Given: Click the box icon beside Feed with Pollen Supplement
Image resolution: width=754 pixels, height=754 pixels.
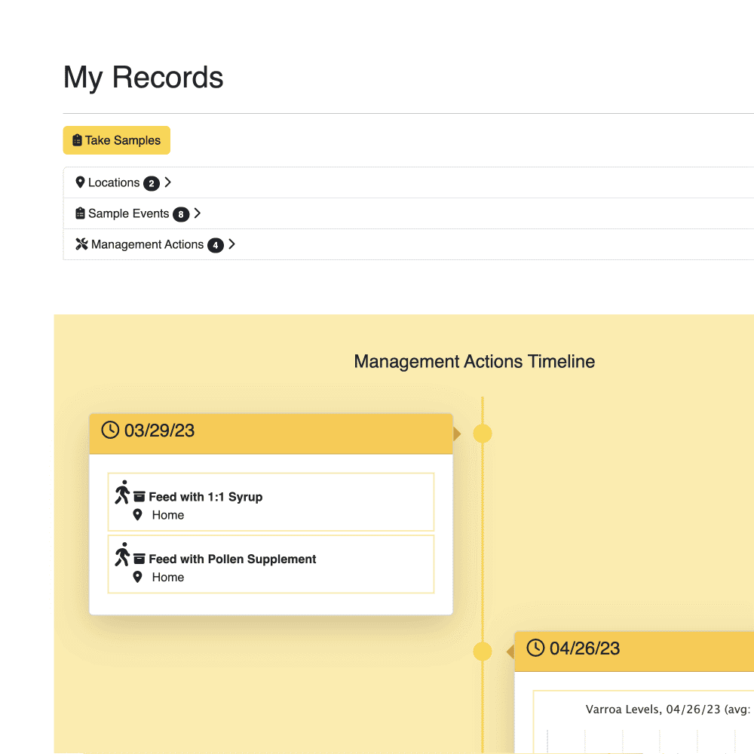Looking at the screenshot, I should point(139,559).
